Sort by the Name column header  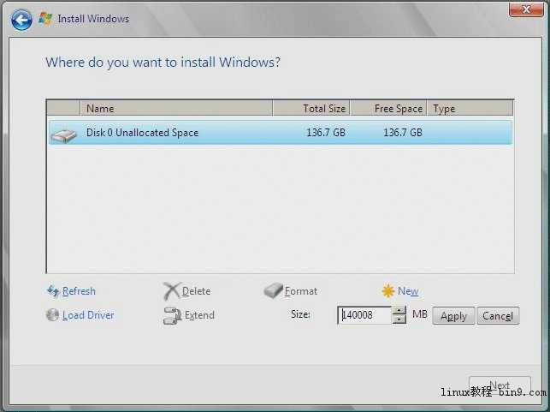coord(176,108)
